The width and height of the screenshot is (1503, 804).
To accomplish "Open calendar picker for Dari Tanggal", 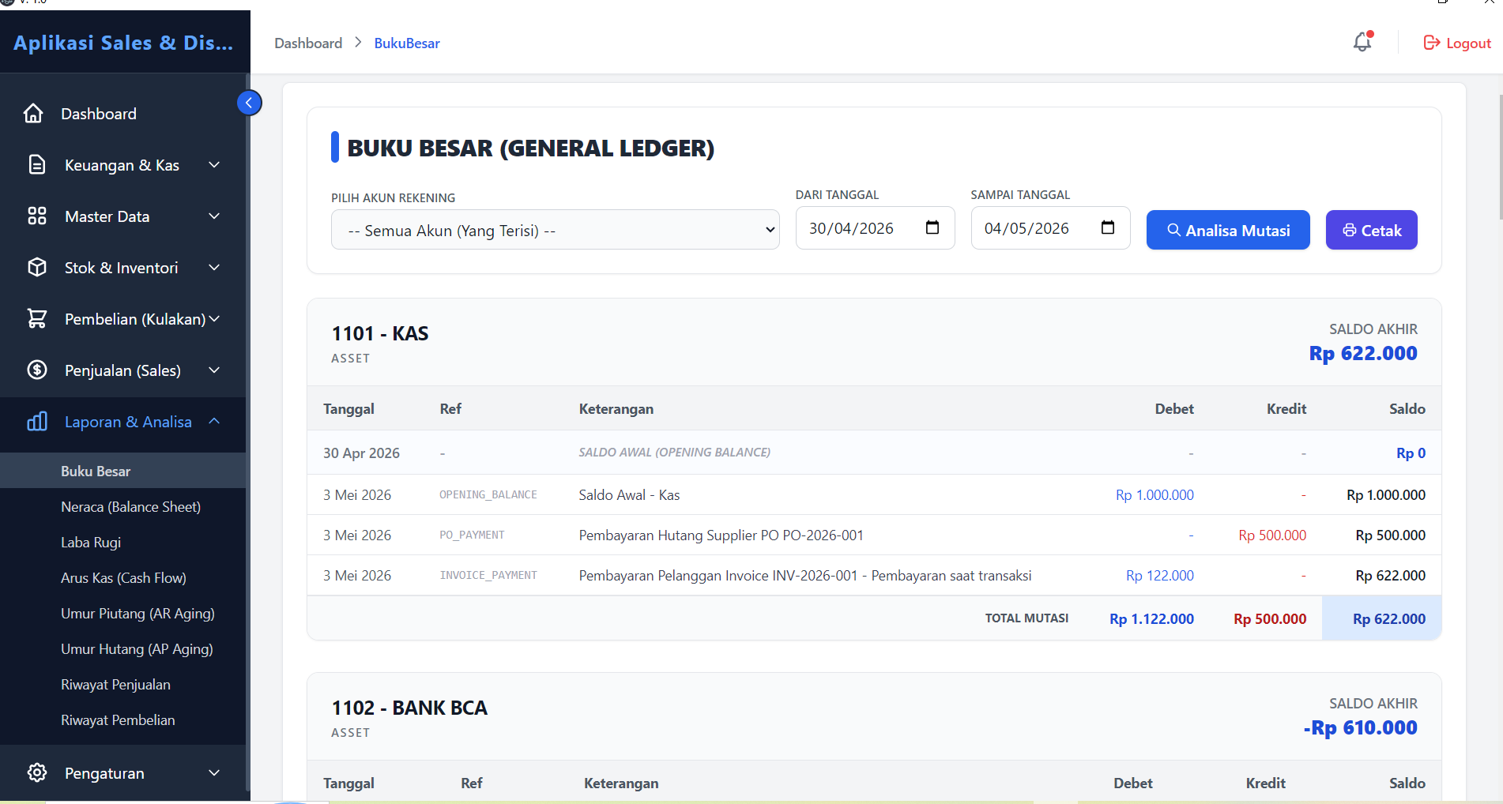I will pos(932,227).
